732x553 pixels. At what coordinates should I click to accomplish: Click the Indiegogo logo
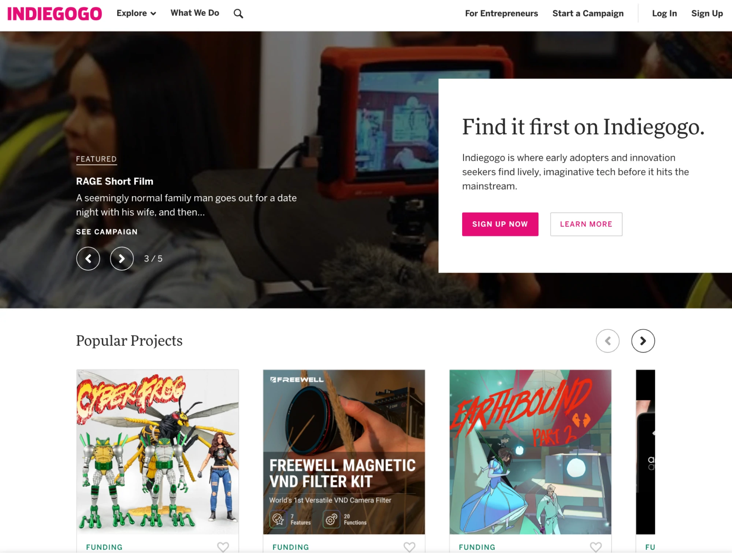pos(55,14)
